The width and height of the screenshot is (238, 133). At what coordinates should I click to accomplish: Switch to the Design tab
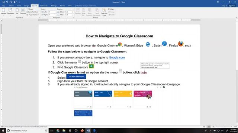pyautogui.click(x=26, y=6)
